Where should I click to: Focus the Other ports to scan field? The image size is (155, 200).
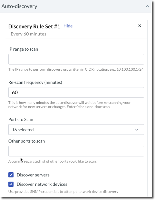76,151
